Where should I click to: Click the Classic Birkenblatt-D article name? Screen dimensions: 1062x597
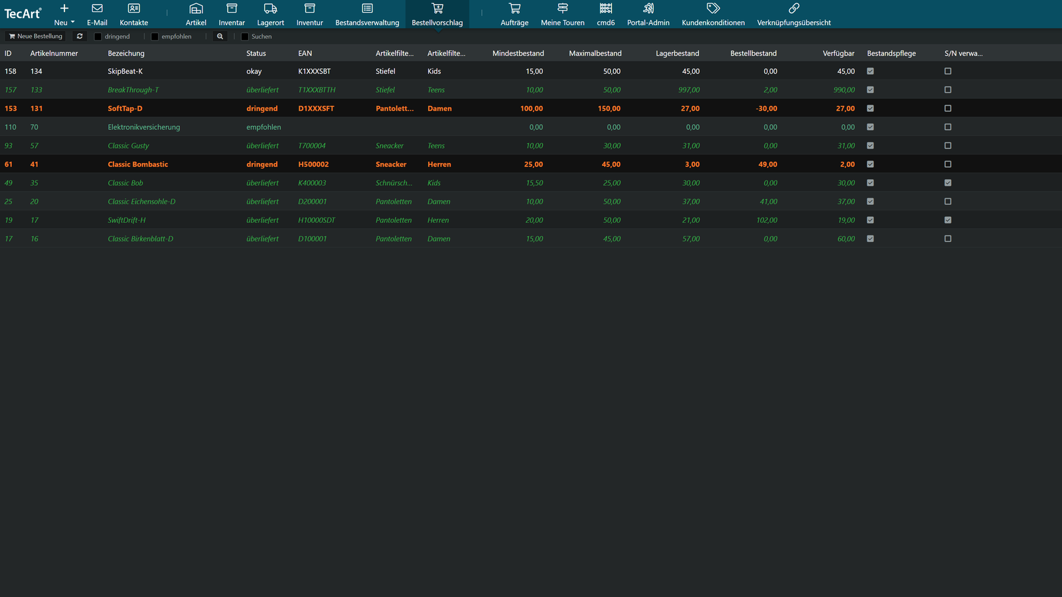141,238
